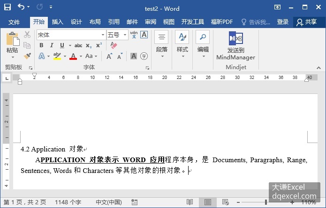
Task: Switch to the 视图 tab
Action: 168,22
